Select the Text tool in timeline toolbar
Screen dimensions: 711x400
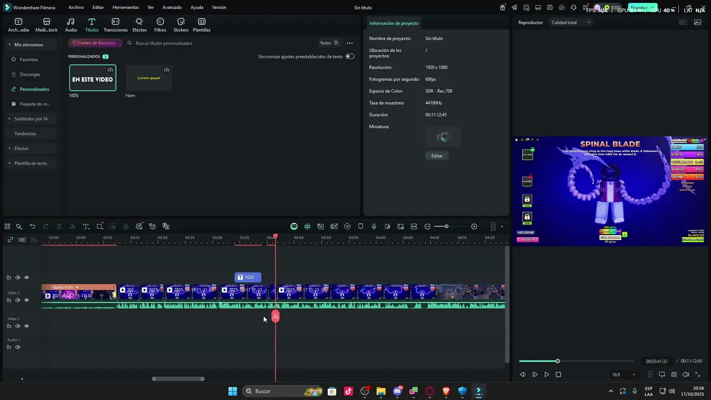tap(86, 226)
